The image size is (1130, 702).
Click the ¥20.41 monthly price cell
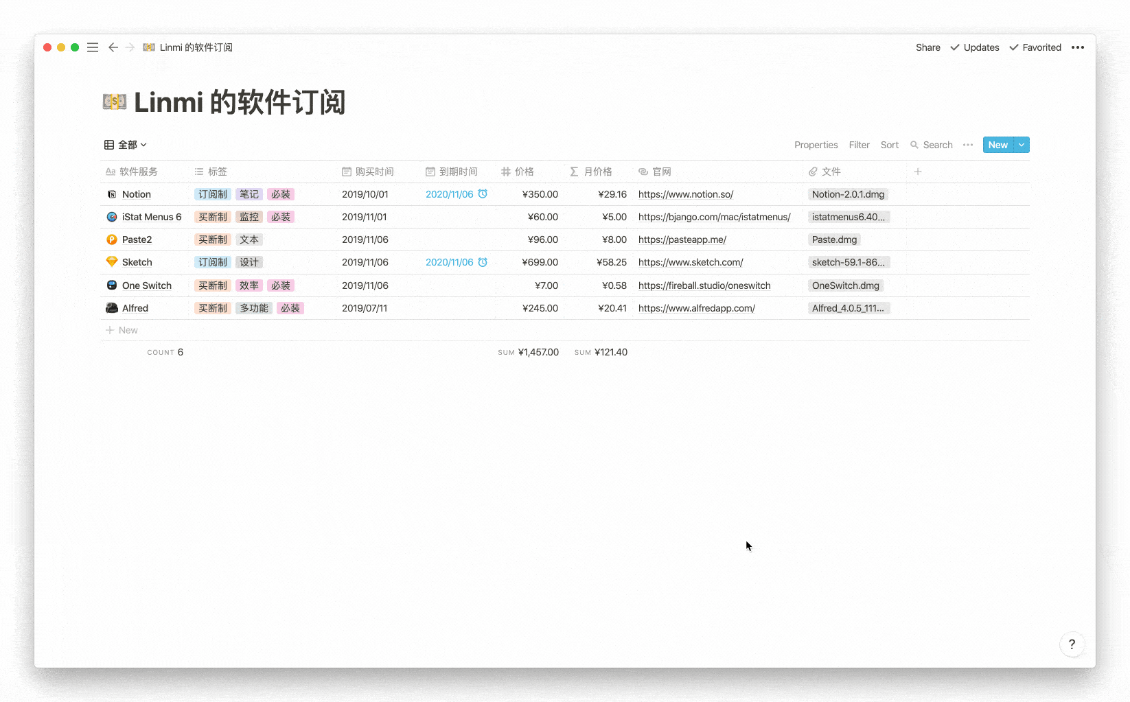(x=612, y=308)
